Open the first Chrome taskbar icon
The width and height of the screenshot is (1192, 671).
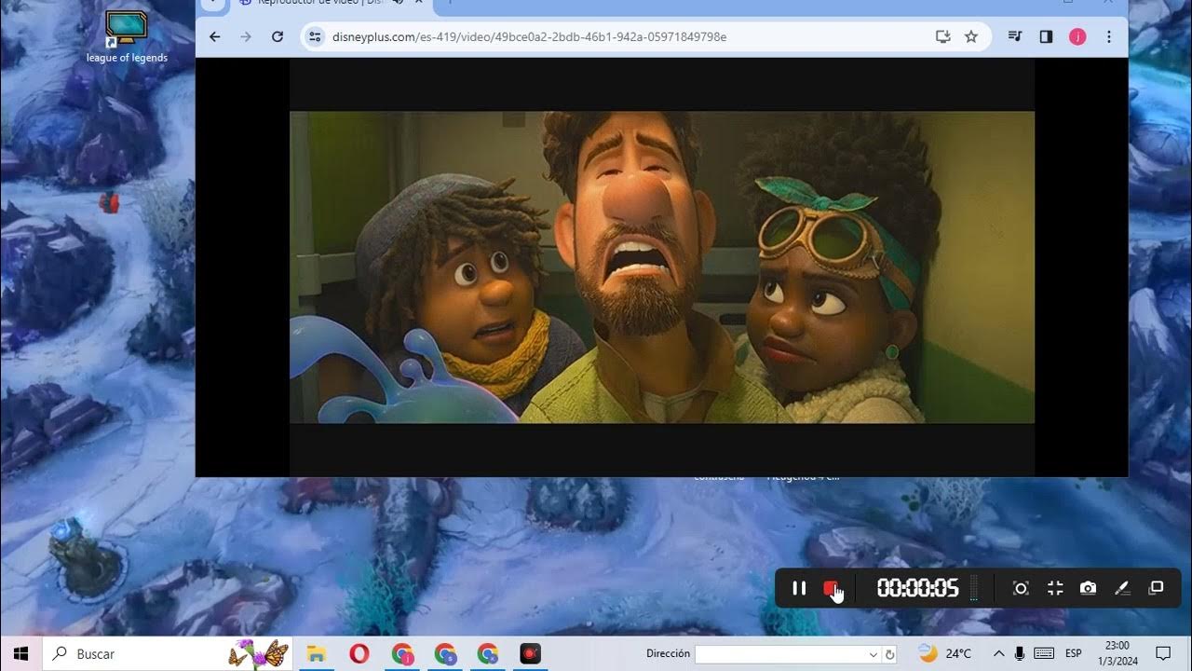pyautogui.click(x=402, y=653)
